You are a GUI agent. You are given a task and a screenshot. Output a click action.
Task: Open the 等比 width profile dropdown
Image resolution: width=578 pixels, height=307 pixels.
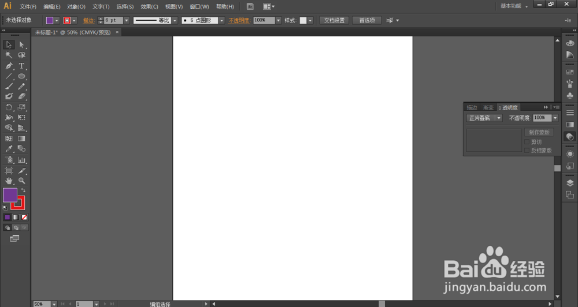(175, 21)
